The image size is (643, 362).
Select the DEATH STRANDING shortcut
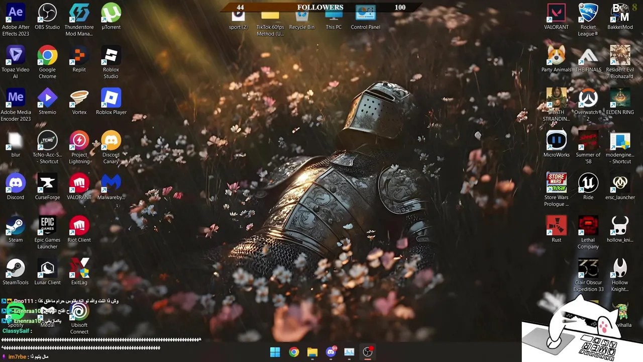pyautogui.click(x=556, y=106)
